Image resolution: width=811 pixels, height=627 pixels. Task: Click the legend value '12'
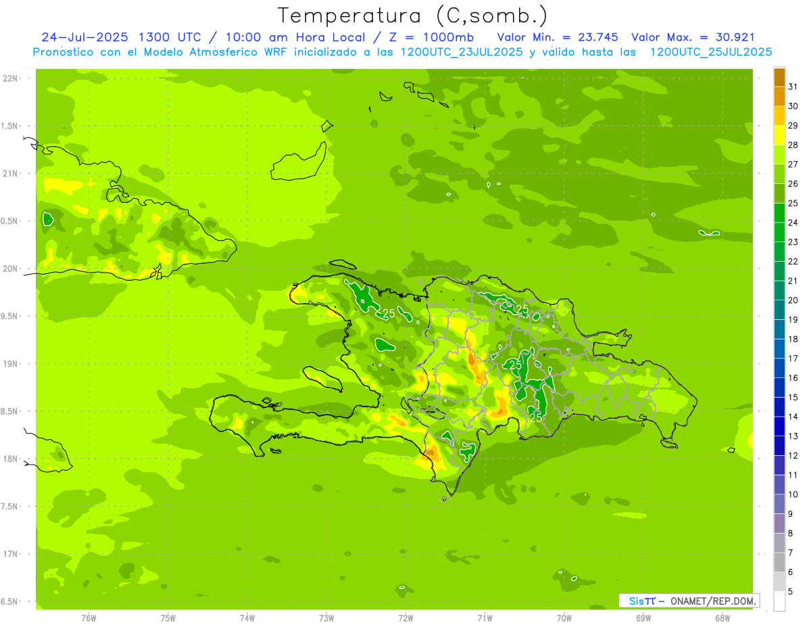tap(793, 456)
